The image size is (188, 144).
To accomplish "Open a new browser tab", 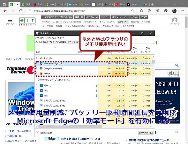I will click(153, 4).
